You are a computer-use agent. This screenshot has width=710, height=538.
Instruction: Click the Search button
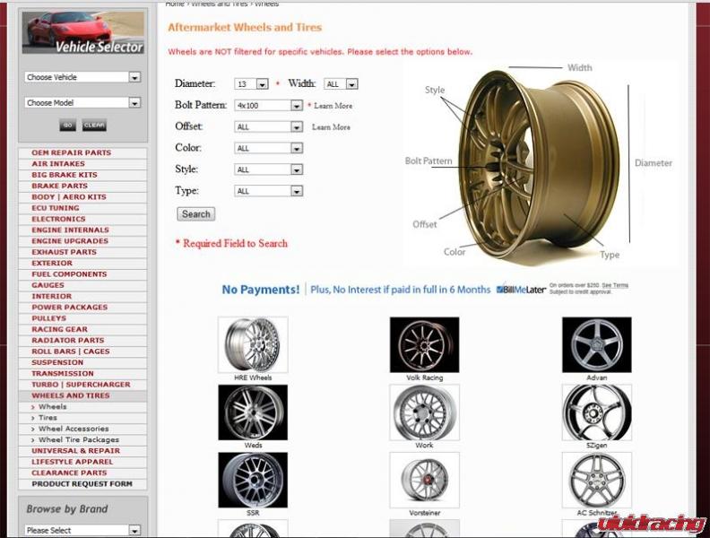[x=196, y=213]
